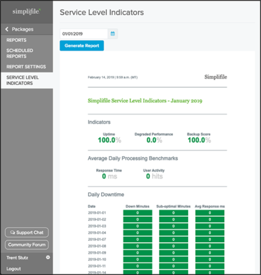Viewport: 261px width, 275px height.
Task: Click Avg Response cell for 2019-01-08
Action: point(210,246)
